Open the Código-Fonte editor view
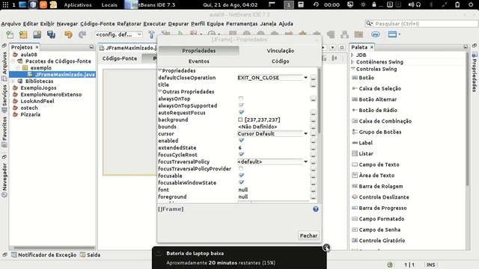 [120, 58]
